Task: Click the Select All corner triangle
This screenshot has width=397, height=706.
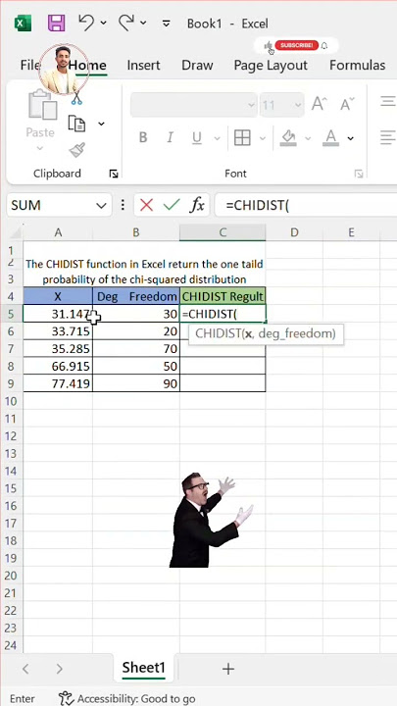Action: coord(15,232)
